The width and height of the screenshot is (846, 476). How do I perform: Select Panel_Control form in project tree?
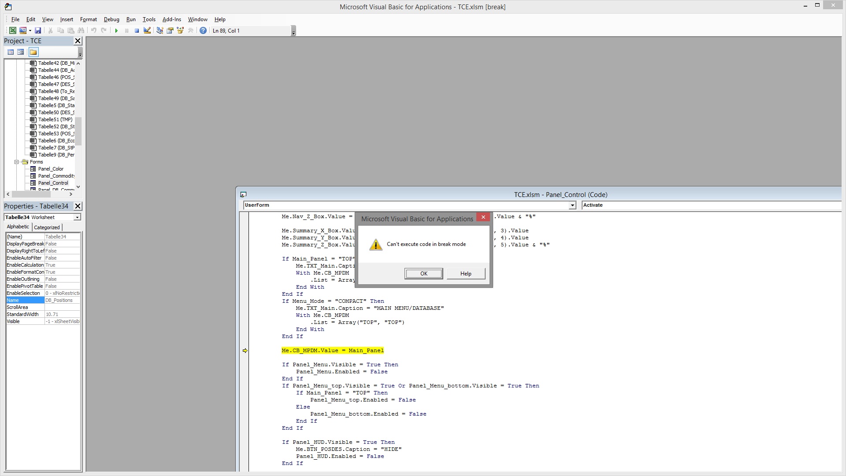(53, 183)
